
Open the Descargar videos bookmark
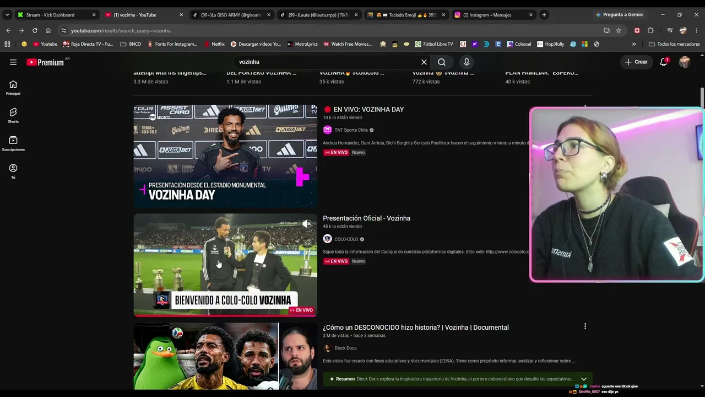pos(256,44)
